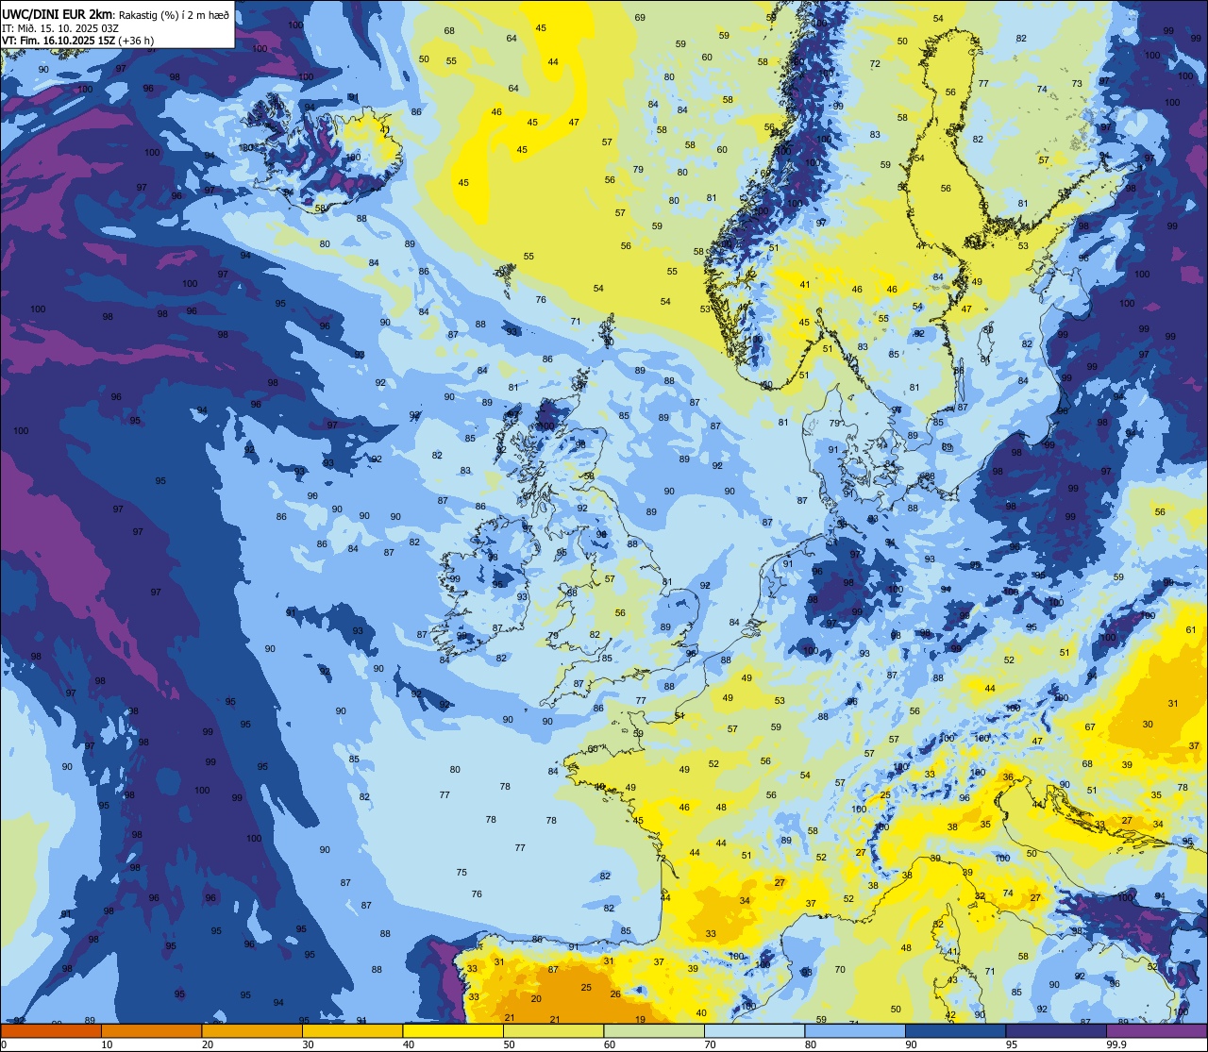Click the map value "61" at the right edge
Screen dimensions: 1208x1052
(1191, 629)
